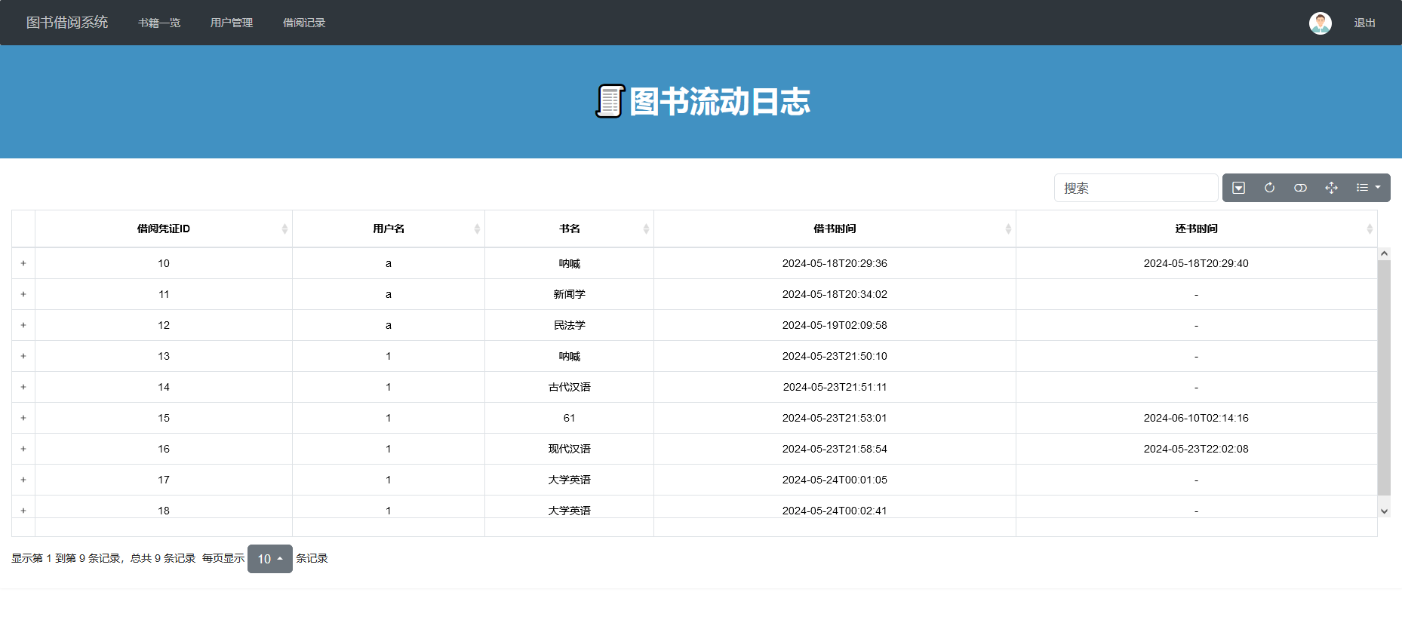1402x626 pixels.
Task: Click the table's vertical scrollbar down arrow
Action: point(1384,511)
